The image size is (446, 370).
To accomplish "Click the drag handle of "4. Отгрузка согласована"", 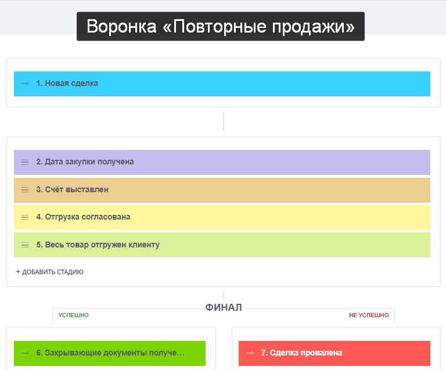I will coord(25,218).
